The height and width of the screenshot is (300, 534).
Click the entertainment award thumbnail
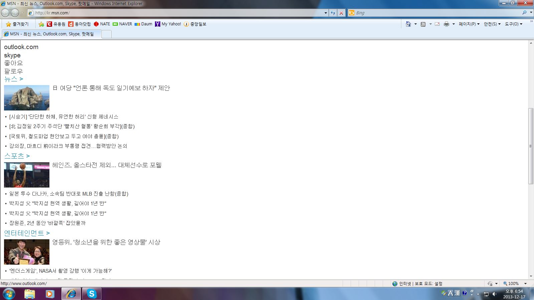pyautogui.click(x=27, y=252)
